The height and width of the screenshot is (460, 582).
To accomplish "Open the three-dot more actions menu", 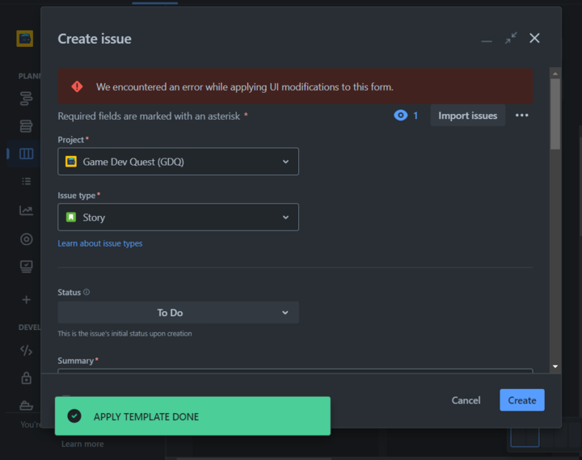I will click(x=522, y=116).
